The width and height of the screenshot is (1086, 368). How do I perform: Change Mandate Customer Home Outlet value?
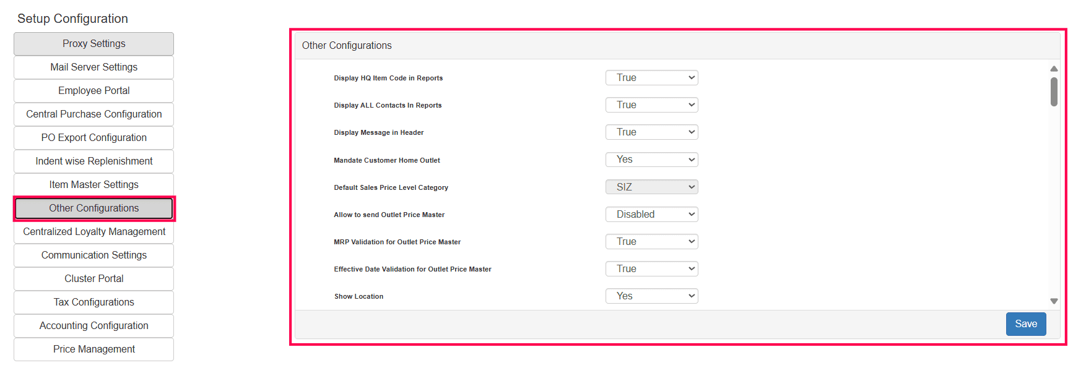pos(651,160)
